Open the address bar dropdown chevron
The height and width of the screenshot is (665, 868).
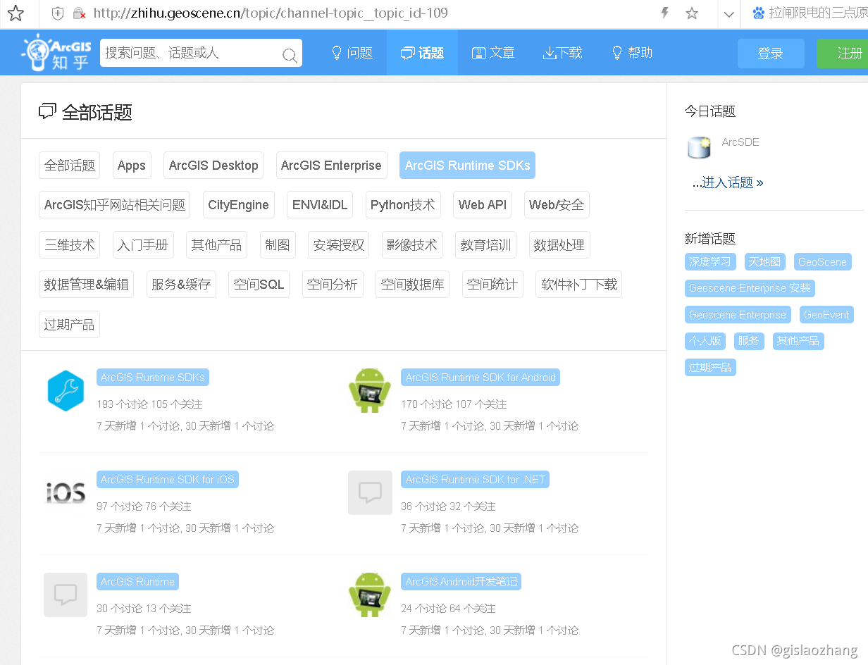coord(729,14)
